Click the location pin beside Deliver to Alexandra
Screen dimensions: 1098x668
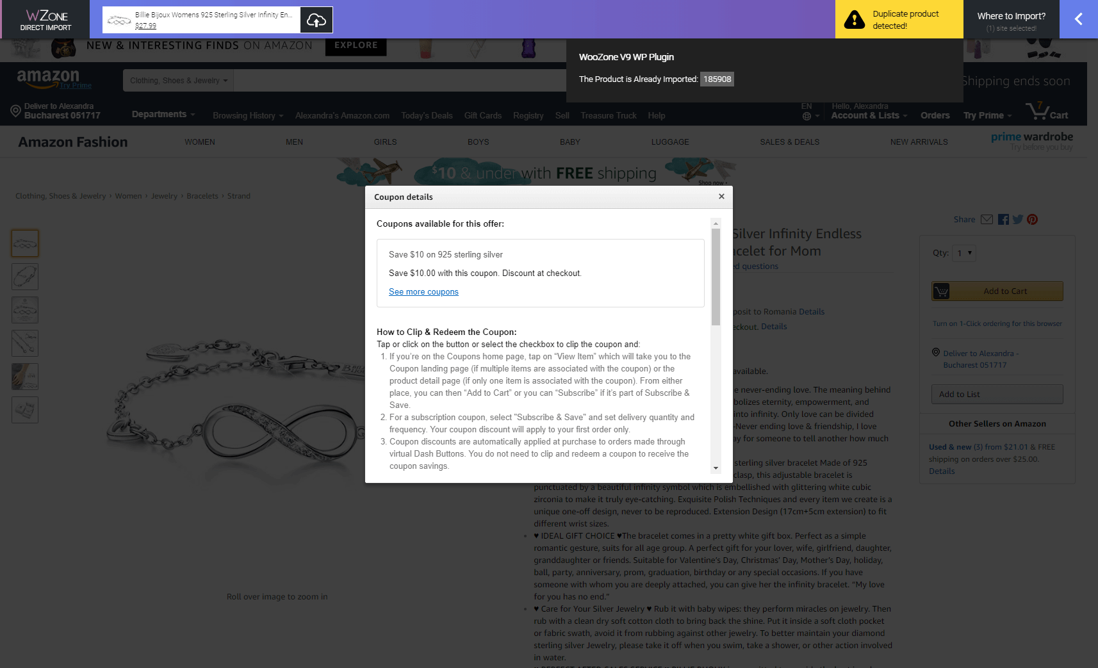[x=936, y=352]
